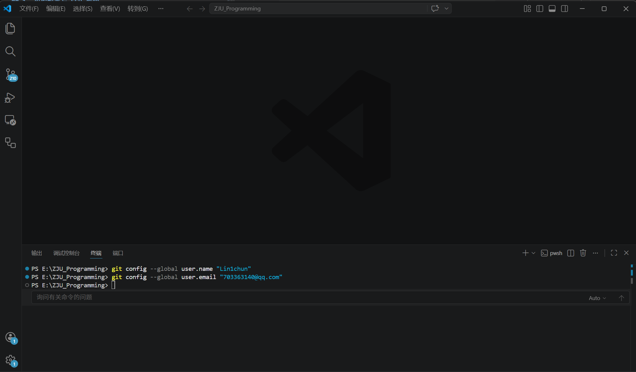The width and height of the screenshot is (636, 372).
Task: Switch to the 终端 tab
Action: [x=96, y=253]
